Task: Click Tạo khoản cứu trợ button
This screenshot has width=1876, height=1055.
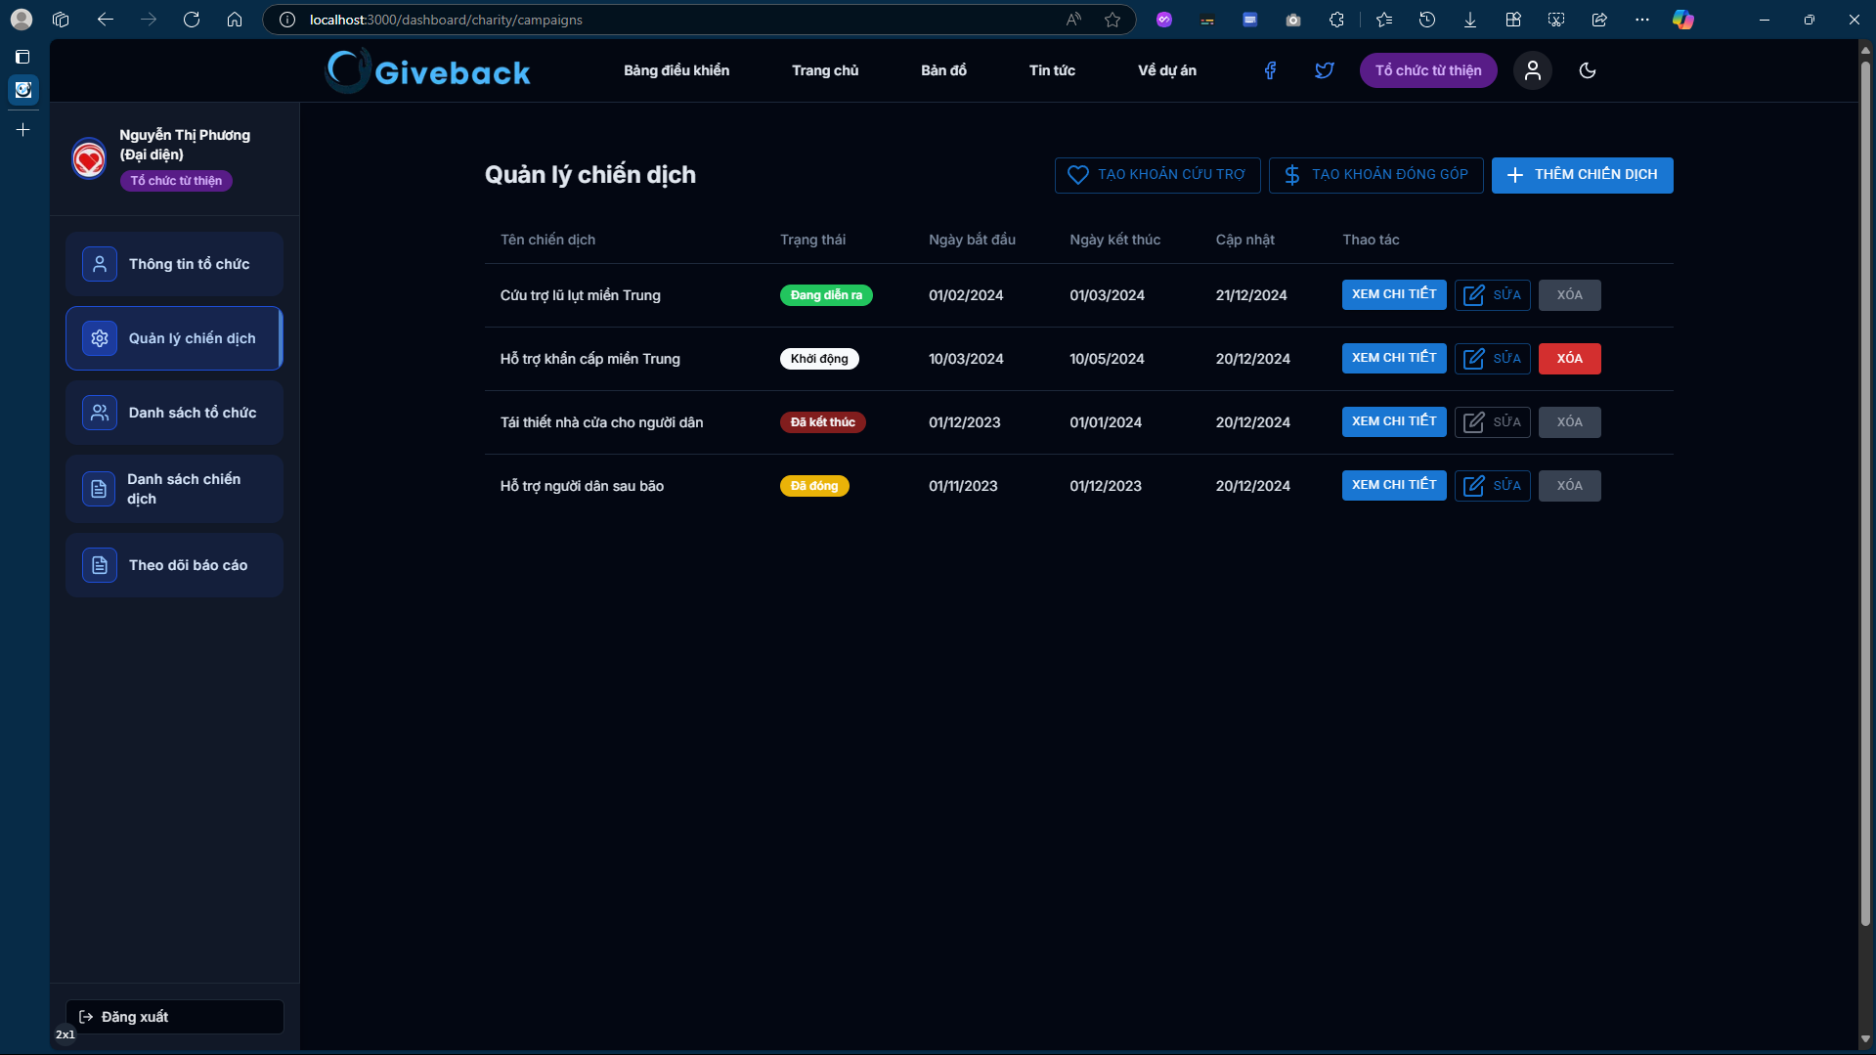Action: tap(1157, 175)
